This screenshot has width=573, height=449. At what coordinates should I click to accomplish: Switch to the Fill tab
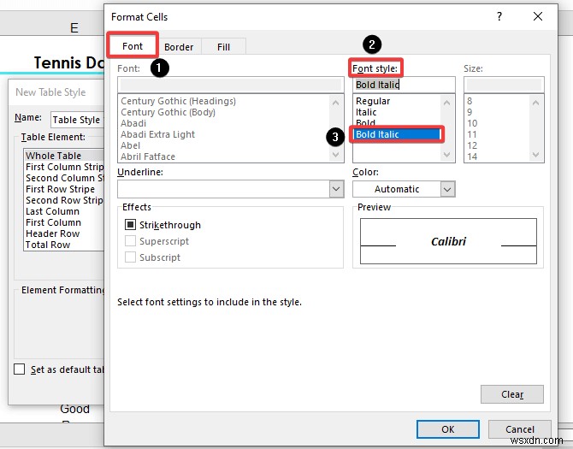point(224,47)
